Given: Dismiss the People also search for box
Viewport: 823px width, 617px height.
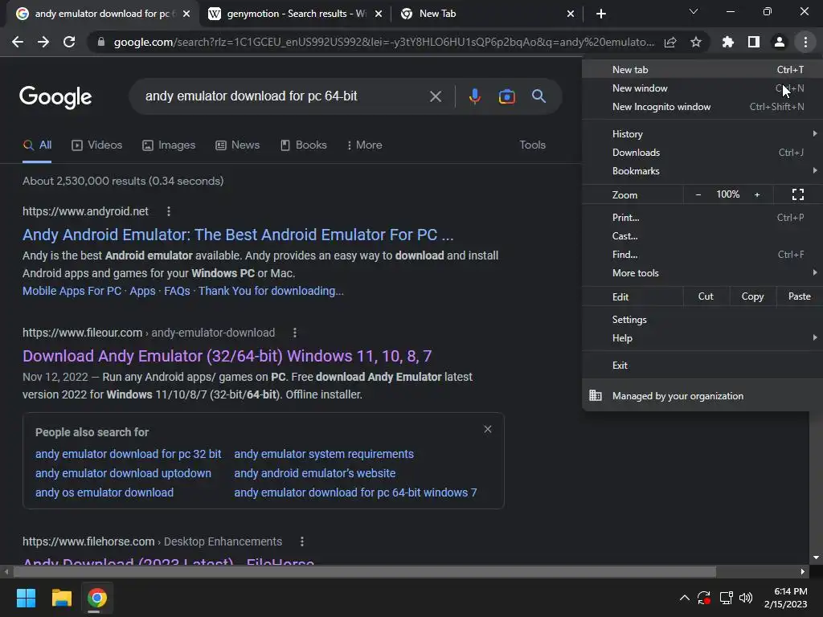Looking at the screenshot, I should pos(488,429).
